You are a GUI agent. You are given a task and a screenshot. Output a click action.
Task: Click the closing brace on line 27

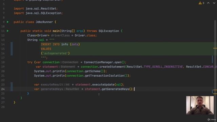click(x=14, y=102)
